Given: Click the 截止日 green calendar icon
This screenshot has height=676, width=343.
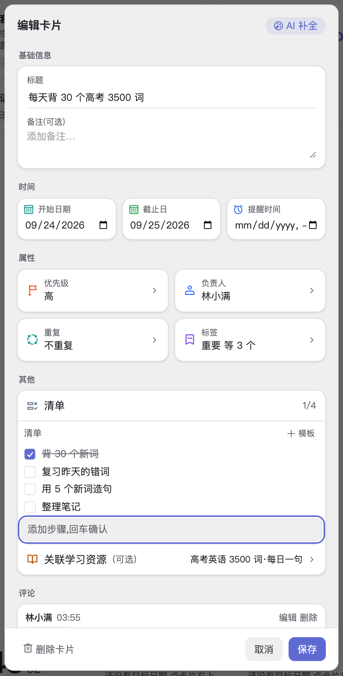Looking at the screenshot, I should (133, 210).
